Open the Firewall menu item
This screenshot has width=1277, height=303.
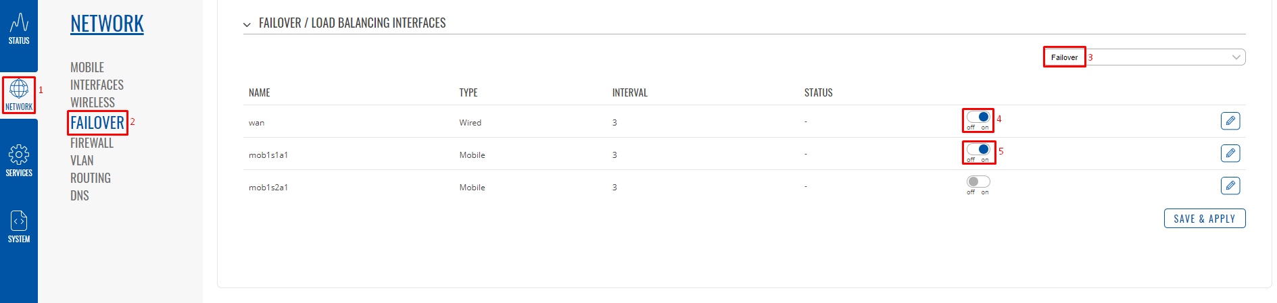pos(92,143)
